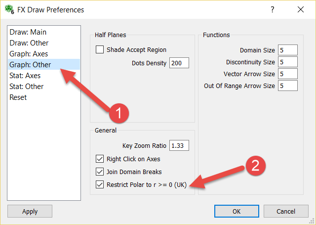Edit the Vector Arrow Size field
The width and height of the screenshot is (316, 225).
pos(287,74)
